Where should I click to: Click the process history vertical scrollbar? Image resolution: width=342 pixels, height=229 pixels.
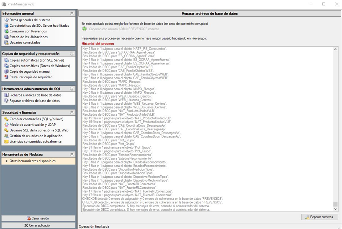click(335, 128)
